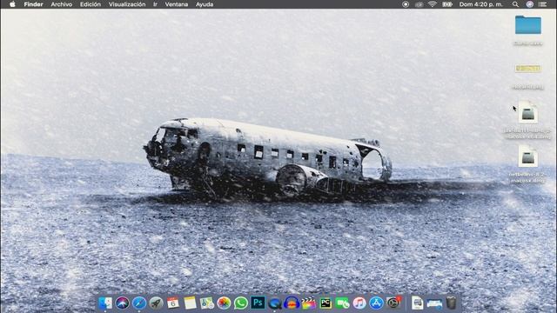Select netbeans-8.2-macosx.dmg file

528,156
